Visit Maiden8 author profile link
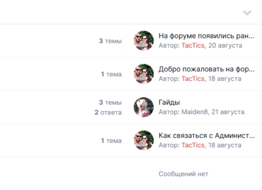262x190 pixels. tap(194, 112)
